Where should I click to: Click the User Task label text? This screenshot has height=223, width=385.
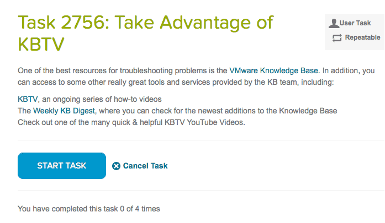(355, 23)
